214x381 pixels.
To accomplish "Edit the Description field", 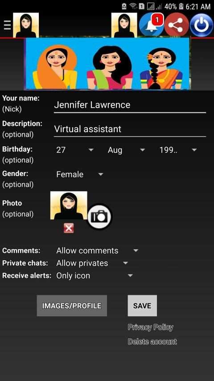I will [x=130, y=129].
